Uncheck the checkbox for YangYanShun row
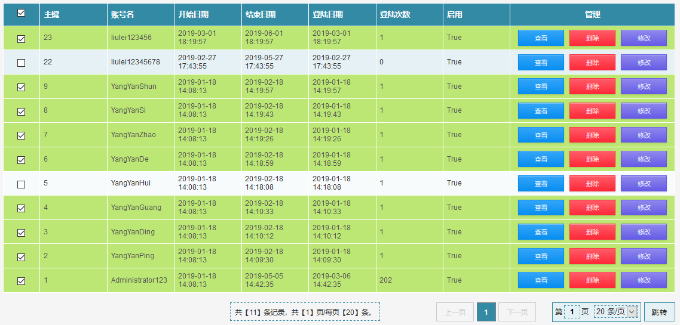 tap(21, 88)
